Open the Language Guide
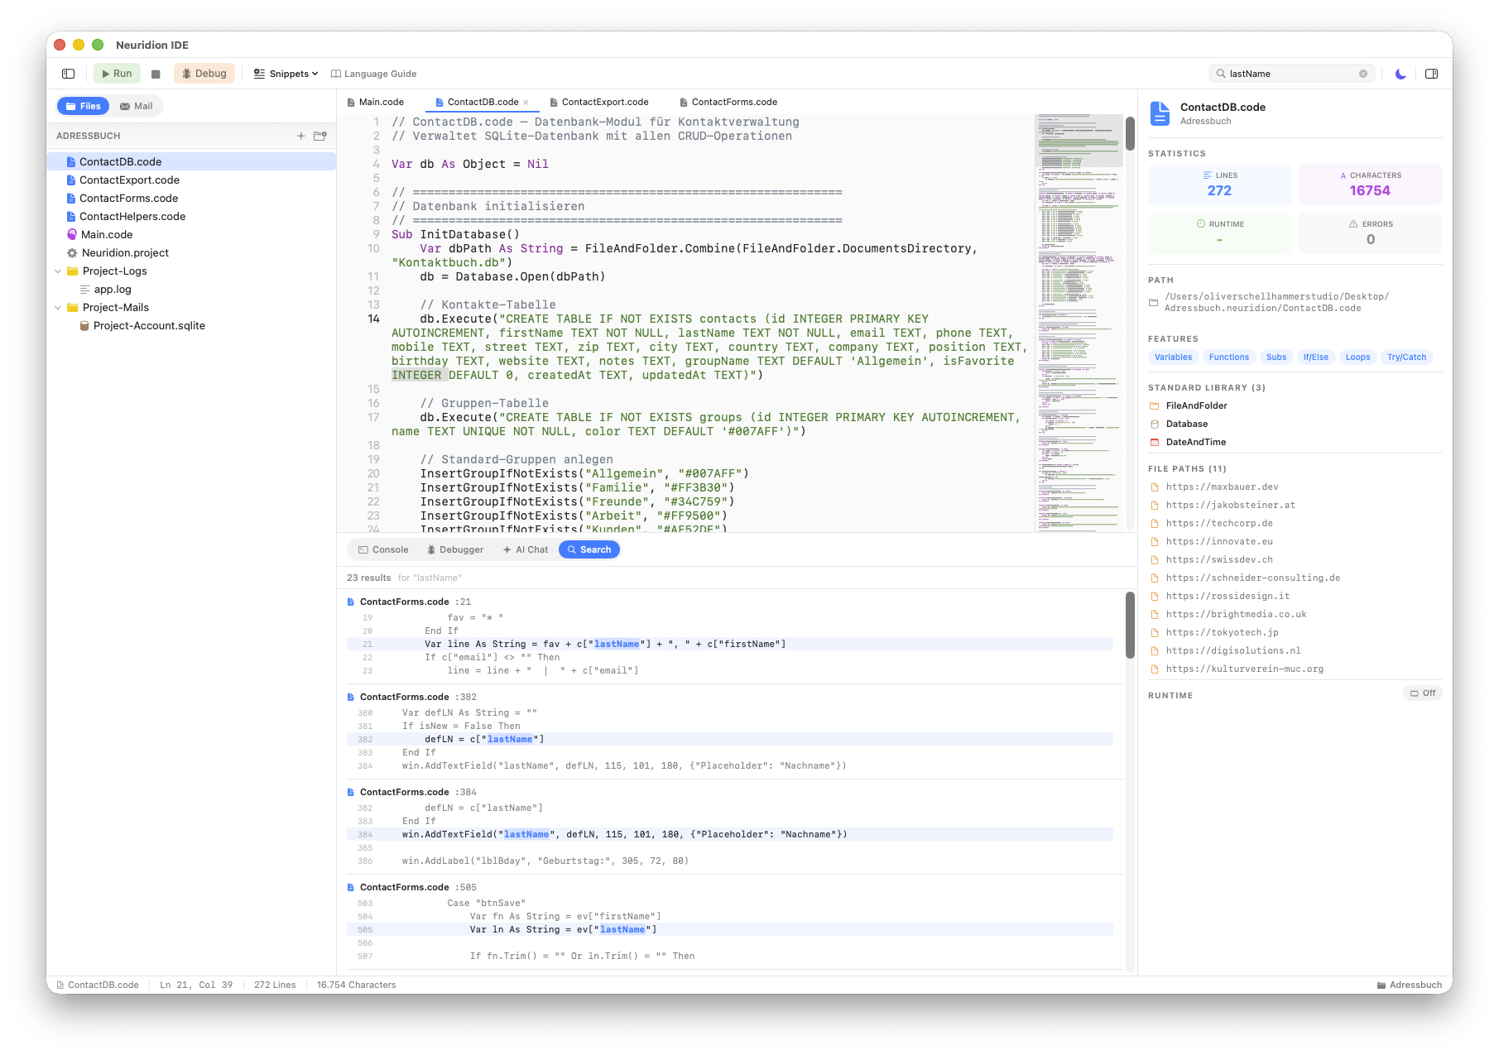The height and width of the screenshot is (1055, 1499). click(374, 73)
